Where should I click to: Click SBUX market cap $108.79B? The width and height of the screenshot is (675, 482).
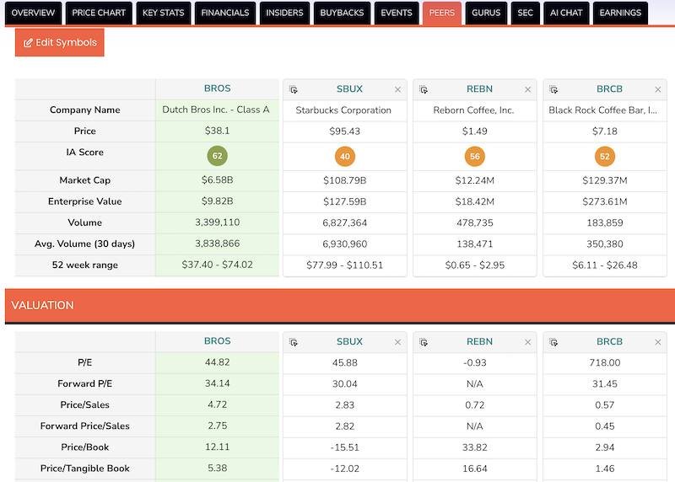(x=345, y=180)
